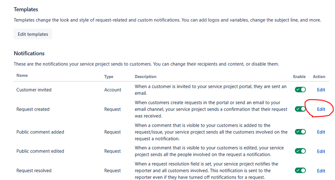The width and height of the screenshot is (335, 180).
Task: Click the Request resolved row name
Action: pos(34,171)
